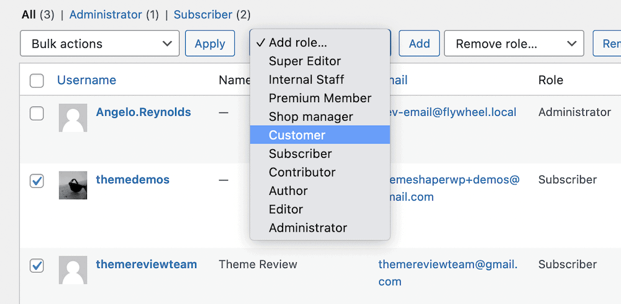Check the Angelo.Reynolds row checkbox
This screenshot has width=621, height=304.
click(37, 114)
